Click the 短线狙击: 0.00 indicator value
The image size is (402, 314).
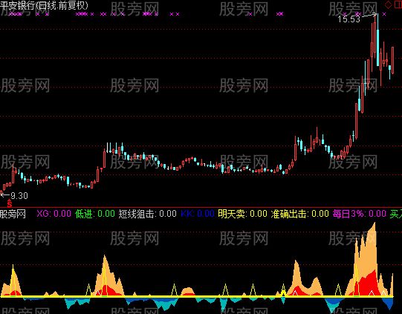(147, 214)
